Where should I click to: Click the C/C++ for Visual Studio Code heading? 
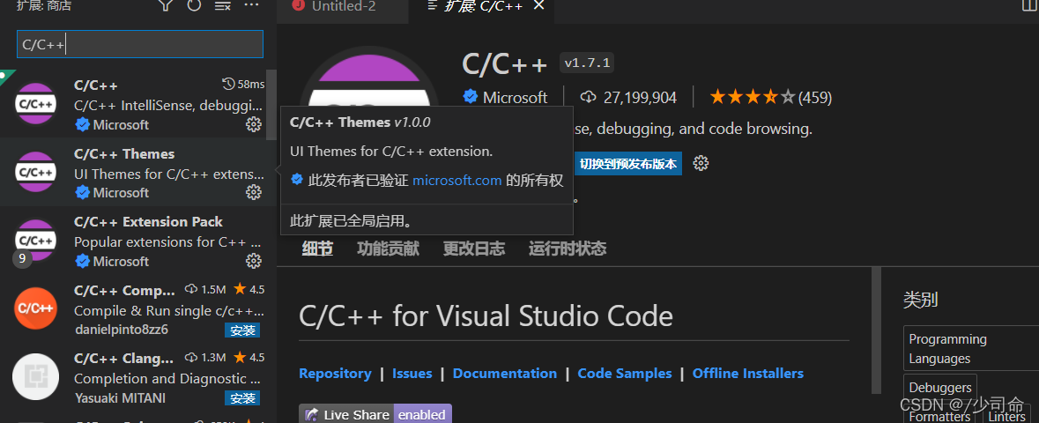[486, 316]
